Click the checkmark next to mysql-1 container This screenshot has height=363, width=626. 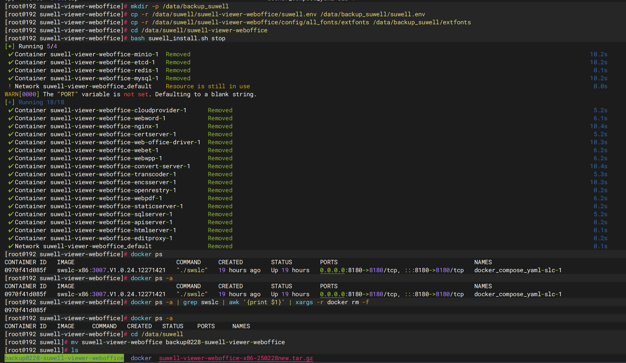click(x=11, y=78)
